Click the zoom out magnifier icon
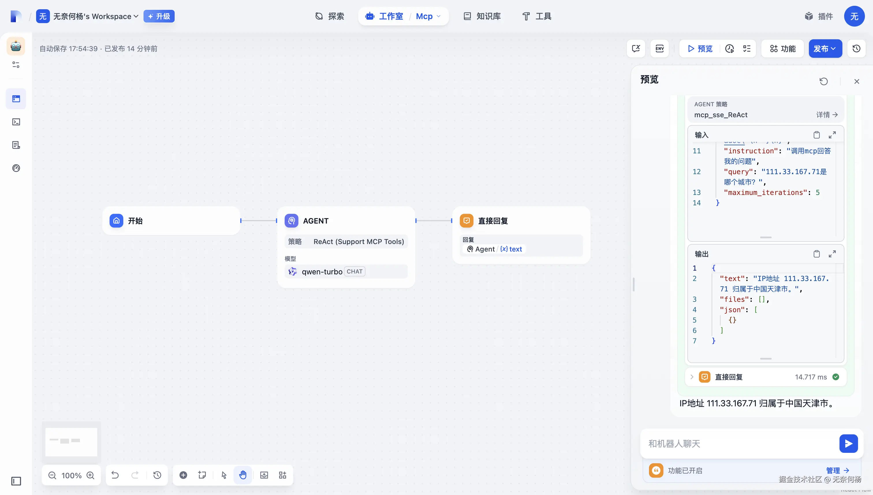The height and width of the screenshot is (495, 873). pyautogui.click(x=52, y=475)
